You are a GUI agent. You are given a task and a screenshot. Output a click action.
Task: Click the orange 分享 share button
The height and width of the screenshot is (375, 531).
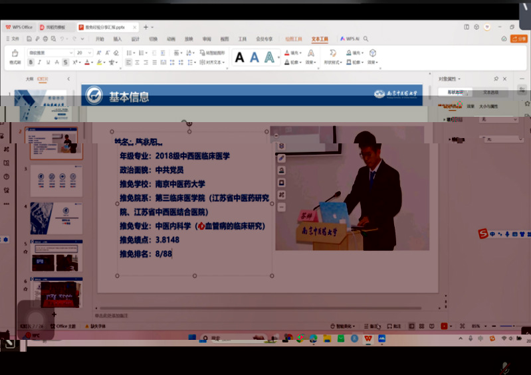click(518, 38)
